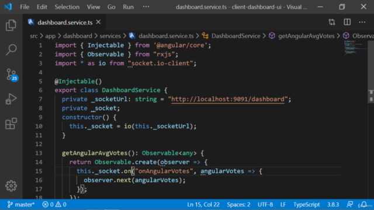The height and width of the screenshot is (210, 374).
Task: Open the Manage gear settings menu
Action: click(11, 185)
